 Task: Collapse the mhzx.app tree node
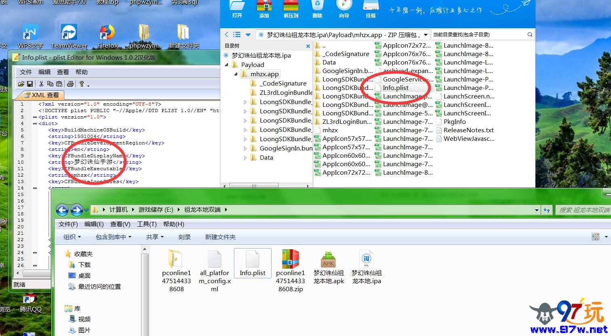tap(236, 74)
